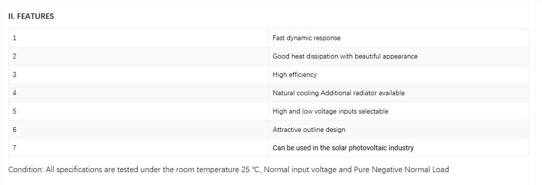Click the Attractive outline design cell
The width and height of the screenshot is (542, 185).
399,129
